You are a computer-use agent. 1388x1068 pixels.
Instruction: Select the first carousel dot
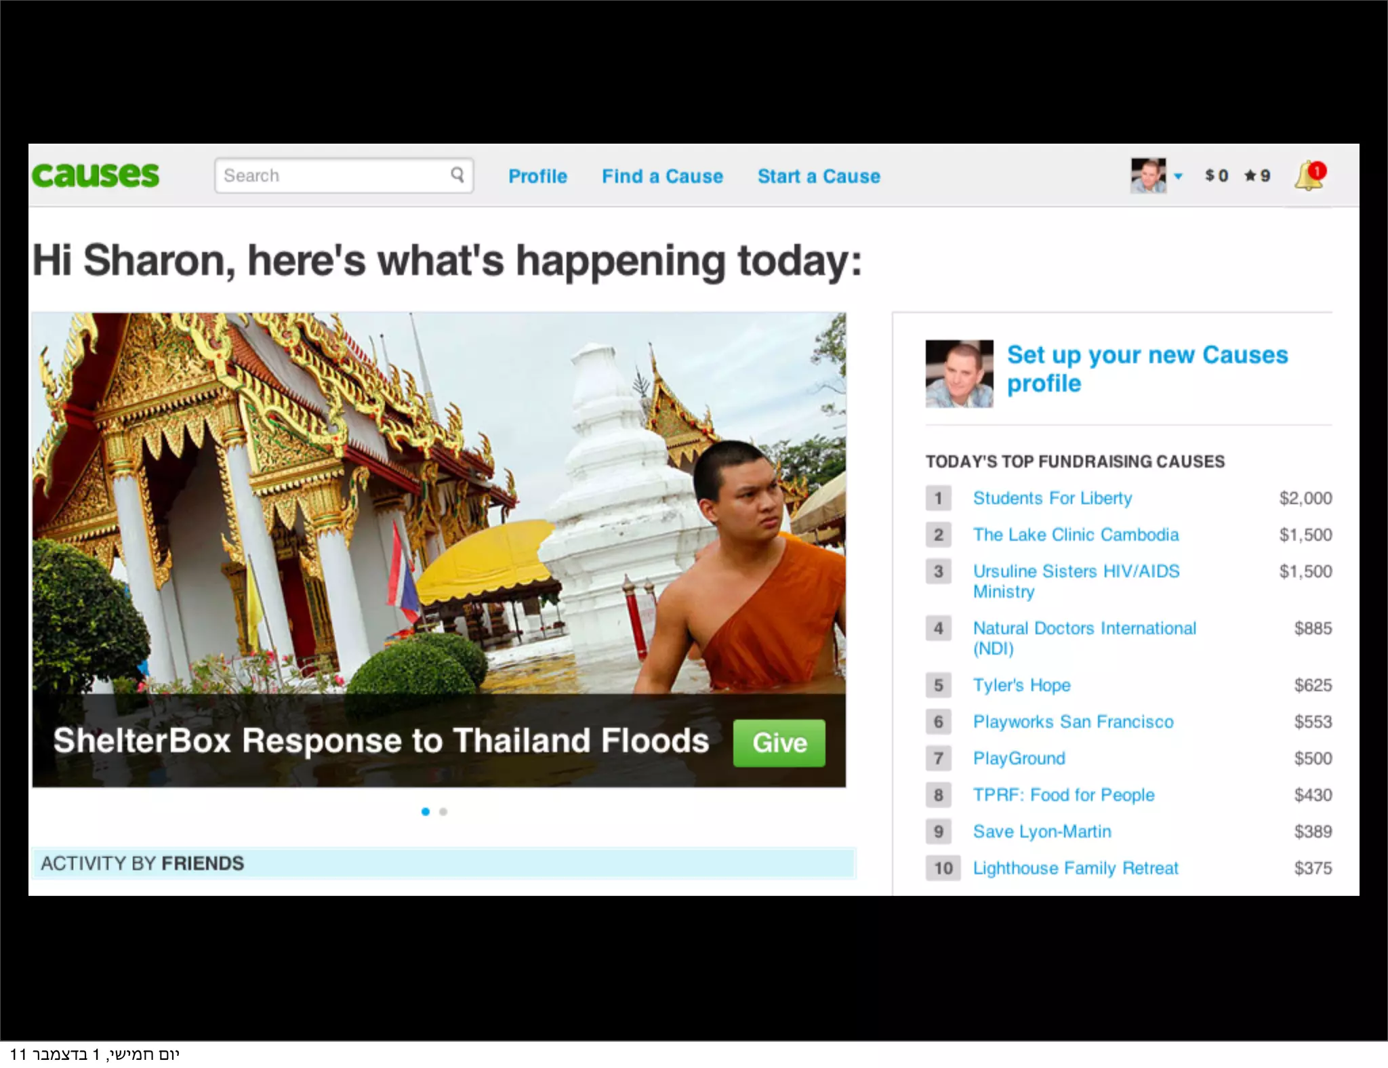pos(425,811)
